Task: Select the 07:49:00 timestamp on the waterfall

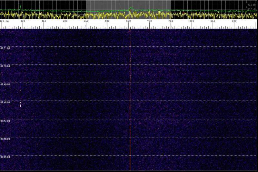Action: point(5,84)
